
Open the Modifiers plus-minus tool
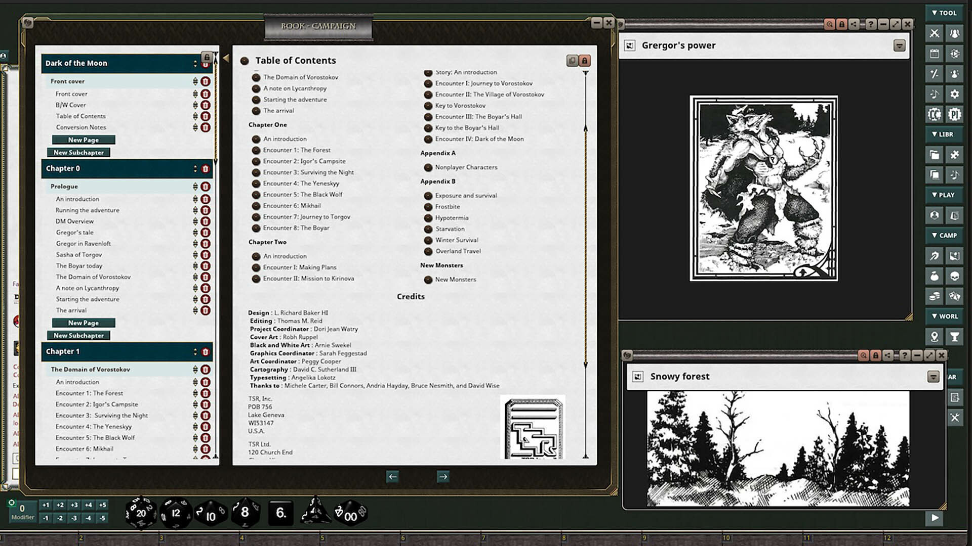click(x=935, y=74)
